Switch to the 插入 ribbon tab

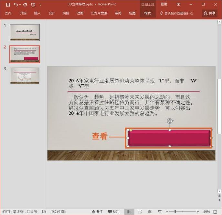[37, 13]
